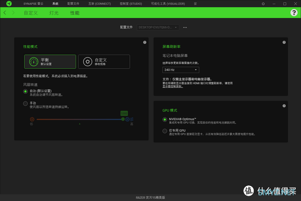Go back with the left arrow
301x201 pixels.
click(5, 13)
